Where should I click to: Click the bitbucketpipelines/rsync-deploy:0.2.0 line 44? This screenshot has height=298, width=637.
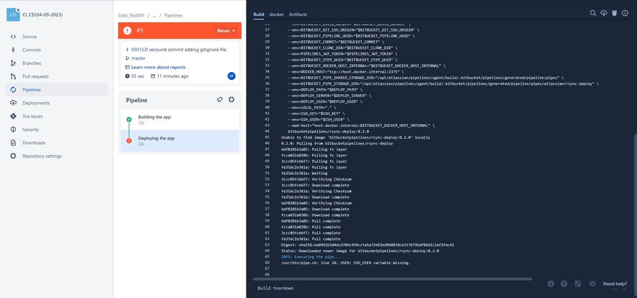point(328,131)
